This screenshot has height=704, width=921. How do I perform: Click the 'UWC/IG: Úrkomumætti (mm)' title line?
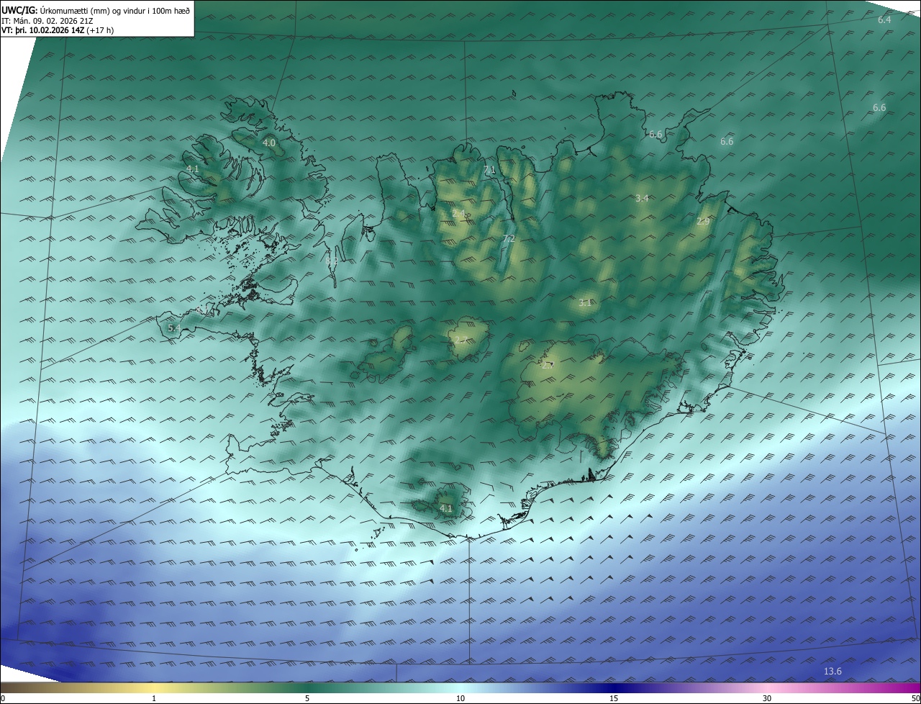96,10
